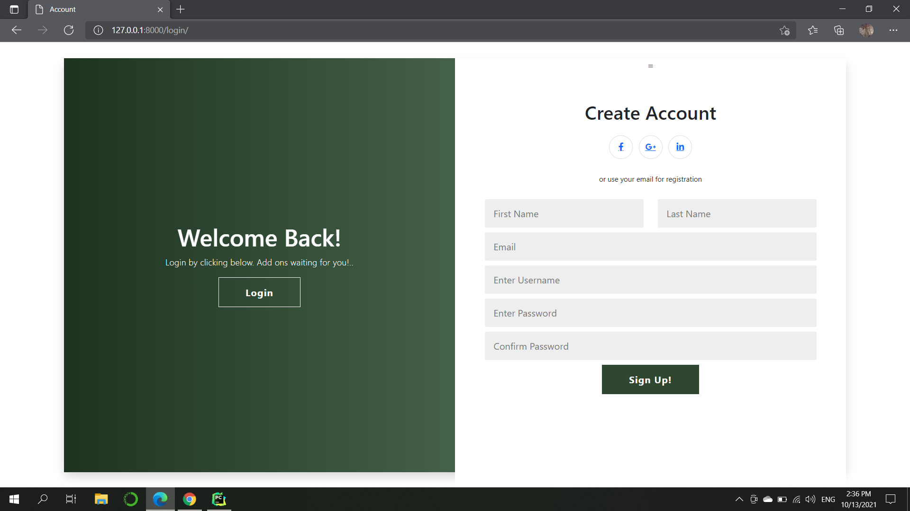This screenshot has width=910, height=511.
Task: Open the browser Favorites icon
Action: [813, 30]
